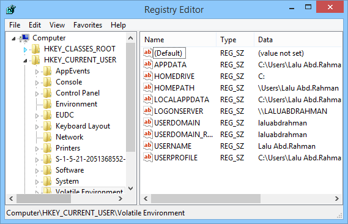Click the AppEvents folder icon
The width and height of the screenshot is (348, 224).
coord(47,71)
